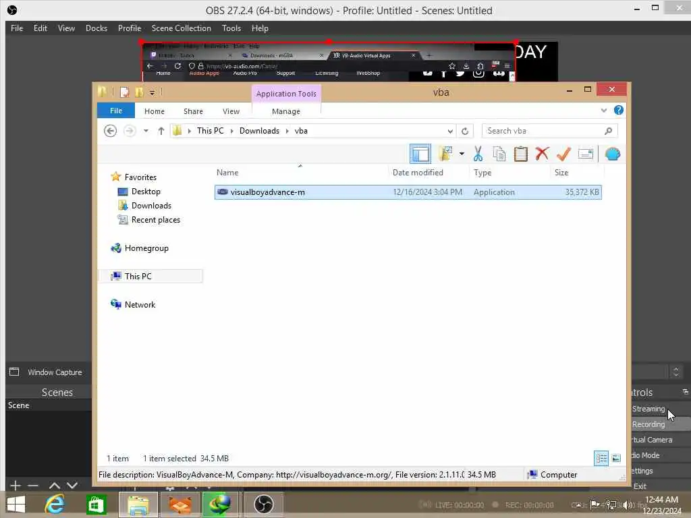Select This PC in navigation pane
The width and height of the screenshot is (691, 518).
tap(138, 276)
